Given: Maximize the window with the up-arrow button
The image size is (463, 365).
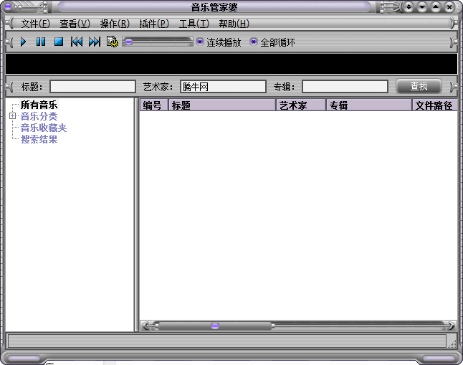Looking at the screenshot, I should coord(436,6).
